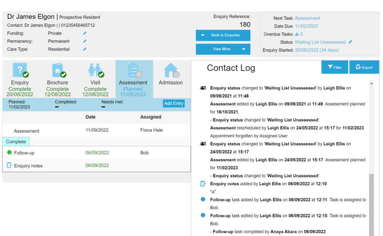Click Follow-up task completed by Anaya Abara entry
The height and width of the screenshot is (236, 383).
tap(268, 232)
